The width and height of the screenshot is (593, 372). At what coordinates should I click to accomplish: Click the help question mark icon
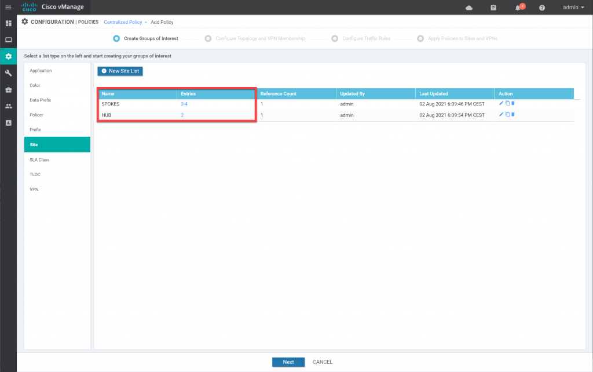pos(541,7)
